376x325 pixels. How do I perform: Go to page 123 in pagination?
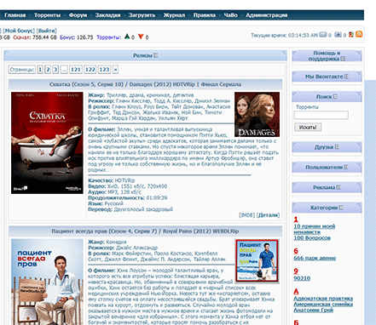pyautogui.click(x=104, y=70)
